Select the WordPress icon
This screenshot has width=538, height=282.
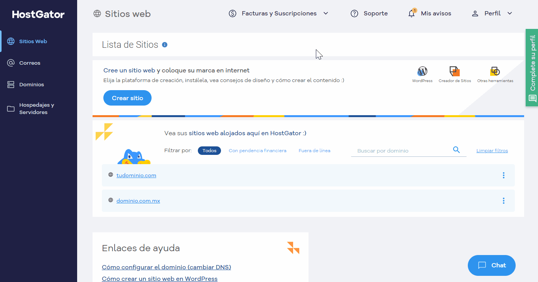[422, 71]
